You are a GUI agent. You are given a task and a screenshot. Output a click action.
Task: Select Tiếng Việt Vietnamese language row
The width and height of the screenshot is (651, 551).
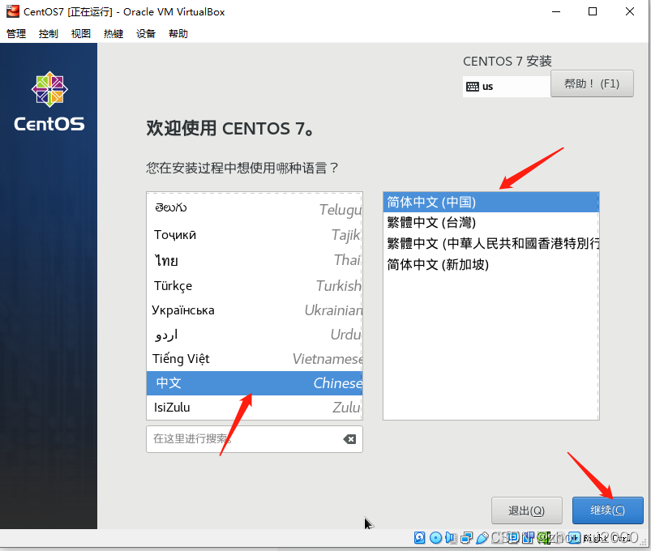pos(255,359)
